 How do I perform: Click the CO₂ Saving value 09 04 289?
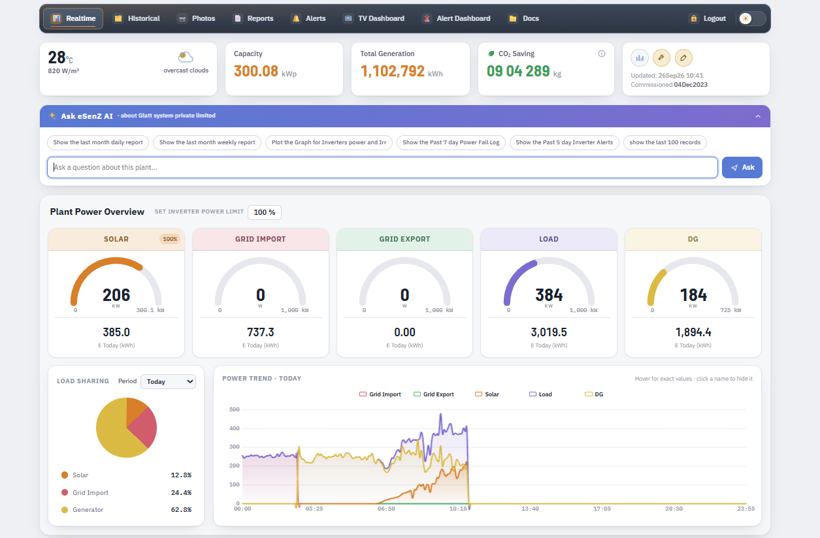pos(518,71)
